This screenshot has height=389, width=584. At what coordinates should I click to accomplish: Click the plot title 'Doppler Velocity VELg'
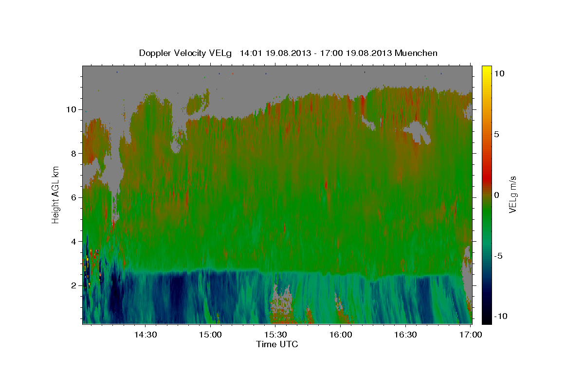pos(185,53)
